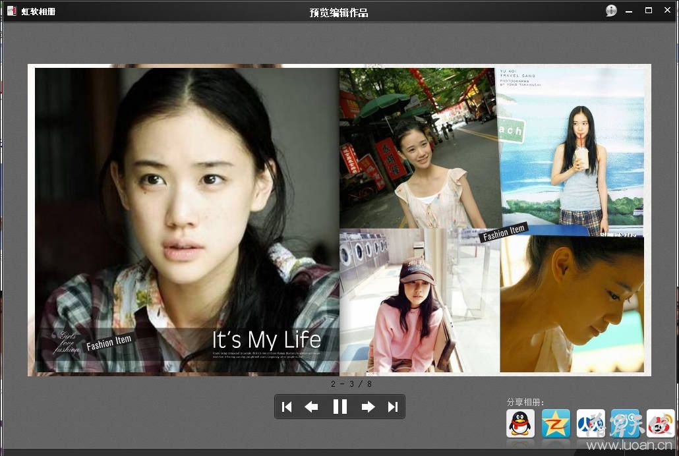679x456 pixels.
Task: Click the 分享相册 label
Action: pos(525,402)
